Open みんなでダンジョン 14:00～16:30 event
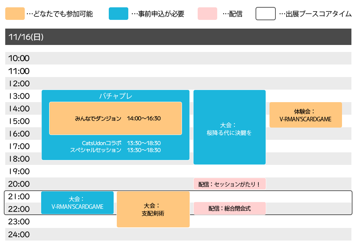357x251 pixels. (x=115, y=118)
